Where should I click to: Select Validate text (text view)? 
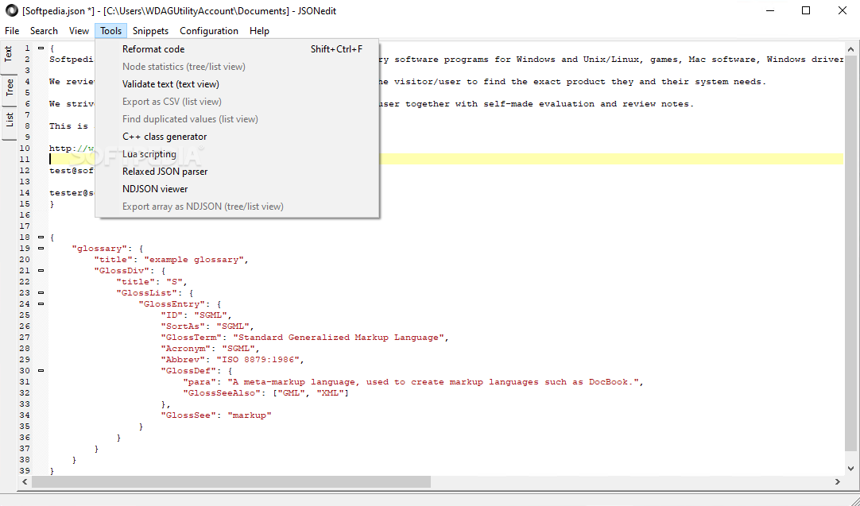[x=237, y=84]
